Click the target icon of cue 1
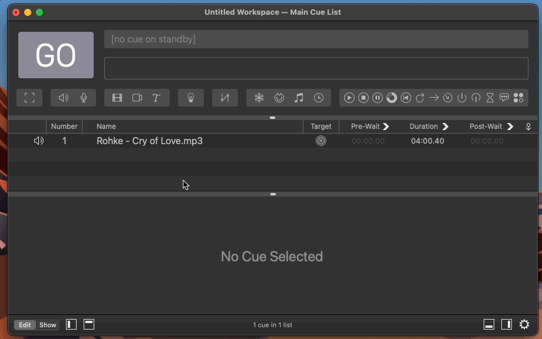Viewport: 542px width, 339px height. click(x=321, y=141)
